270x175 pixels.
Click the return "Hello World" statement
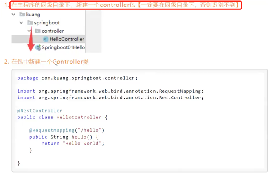click(x=73, y=143)
